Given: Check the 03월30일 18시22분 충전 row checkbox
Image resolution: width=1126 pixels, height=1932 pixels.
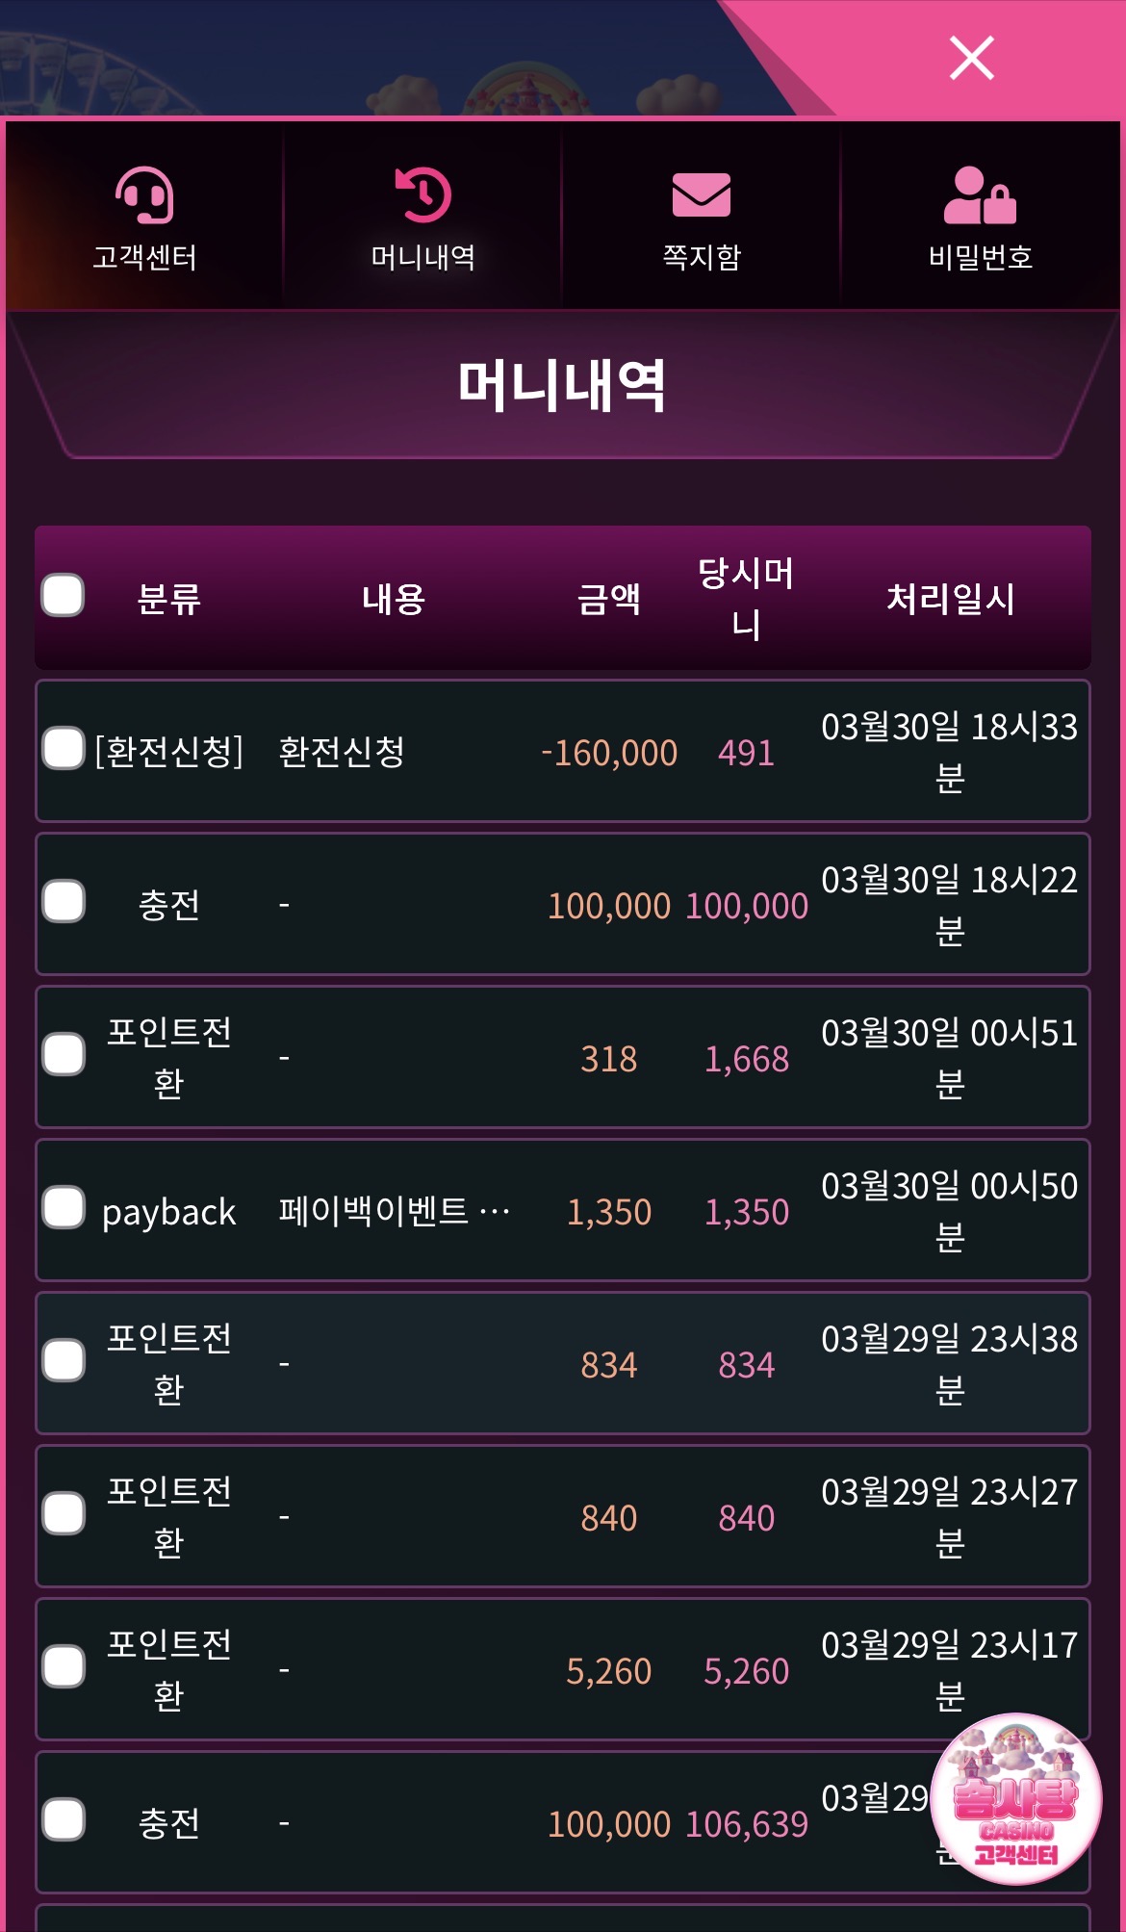Looking at the screenshot, I should tap(64, 902).
